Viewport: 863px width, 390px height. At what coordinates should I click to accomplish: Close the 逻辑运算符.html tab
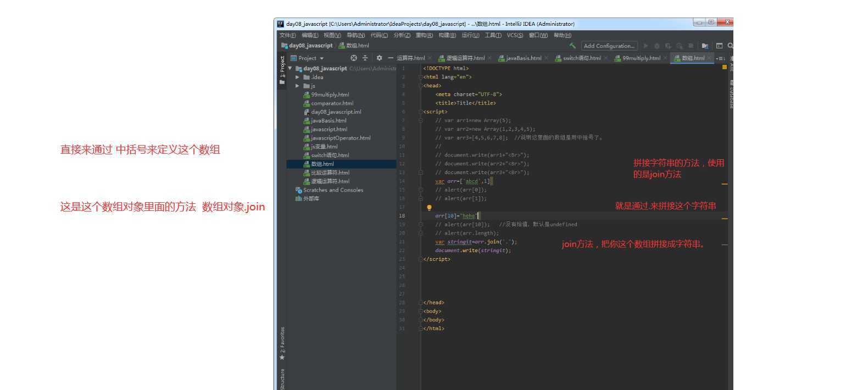[x=489, y=58]
